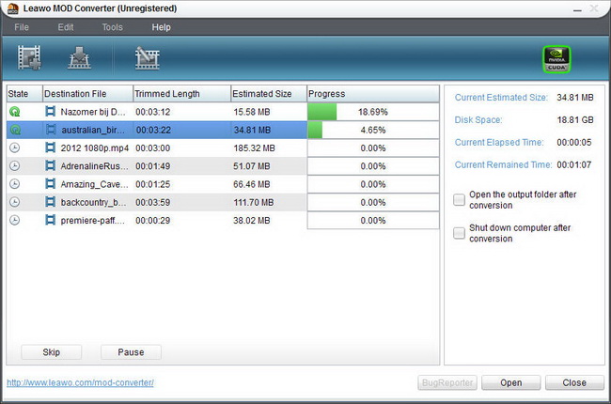This screenshot has height=404, width=611.
Task: Select the premiere-paff... file name
Action: tap(93, 221)
